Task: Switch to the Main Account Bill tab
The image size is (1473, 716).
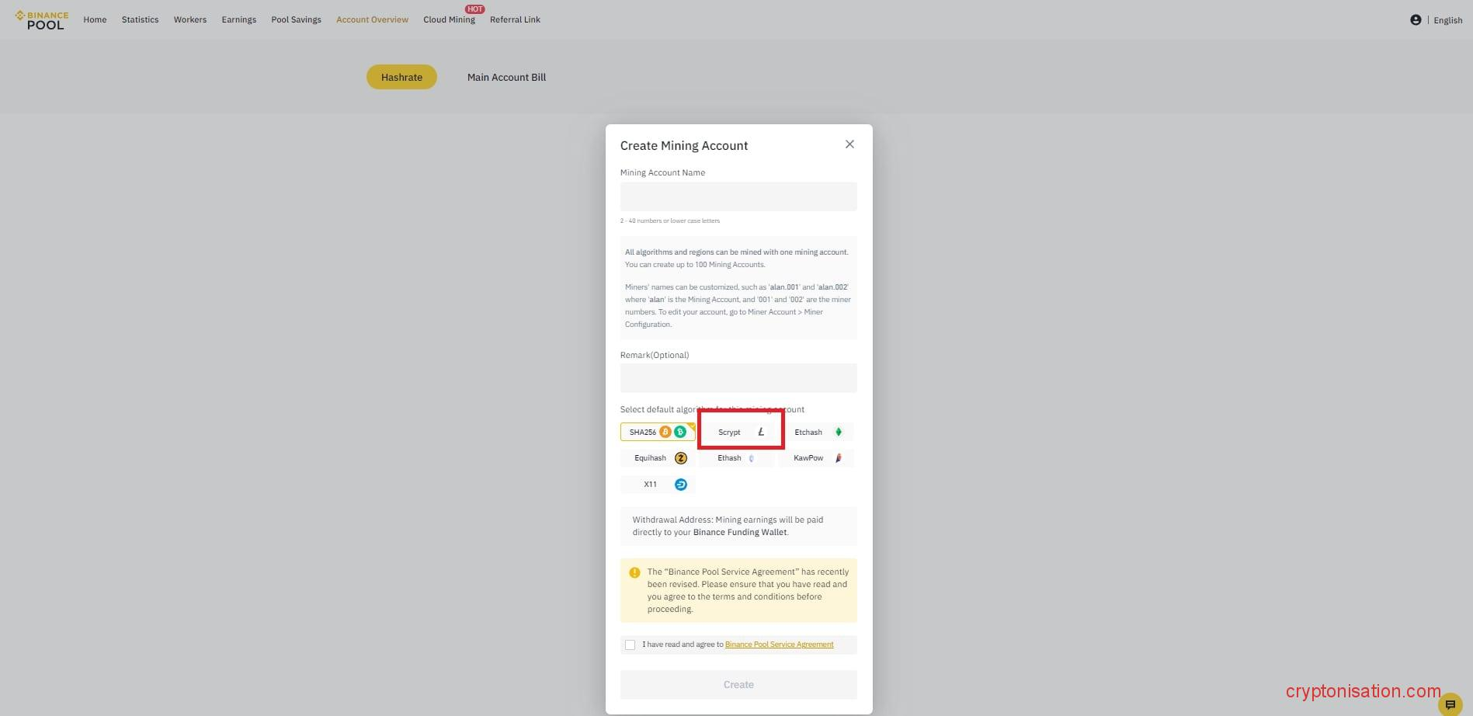Action: tap(506, 78)
